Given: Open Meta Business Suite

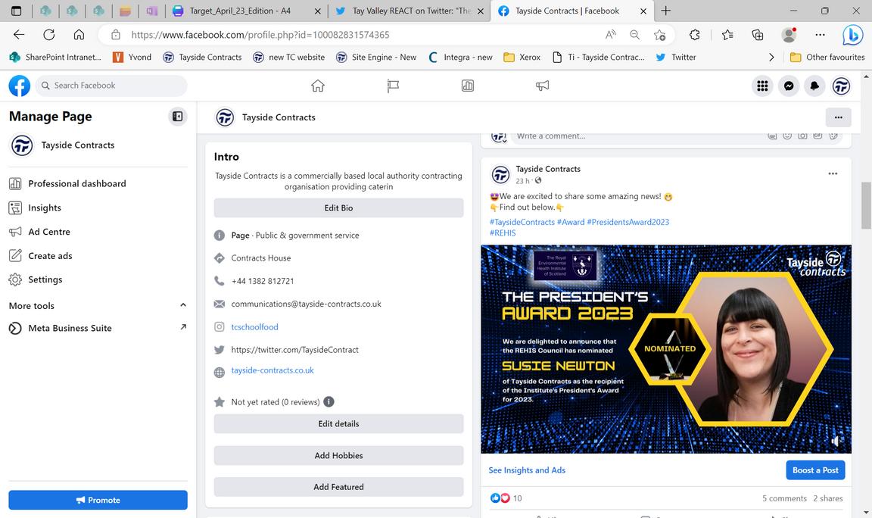Looking at the screenshot, I should click(x=98, y=328).
